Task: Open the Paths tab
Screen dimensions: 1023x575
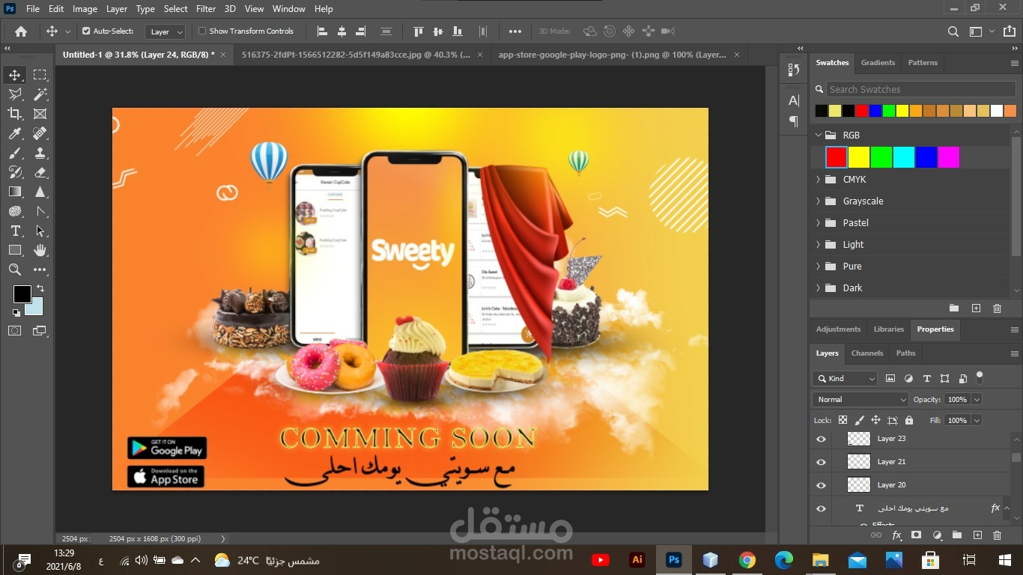Action: point(905,353)
